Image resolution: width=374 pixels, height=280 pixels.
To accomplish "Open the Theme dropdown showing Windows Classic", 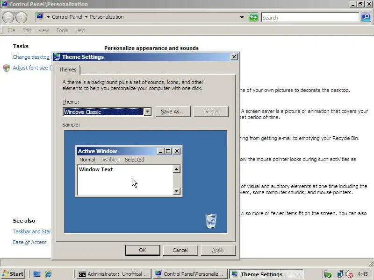I will pyautogui.click(x=107, y=112).
